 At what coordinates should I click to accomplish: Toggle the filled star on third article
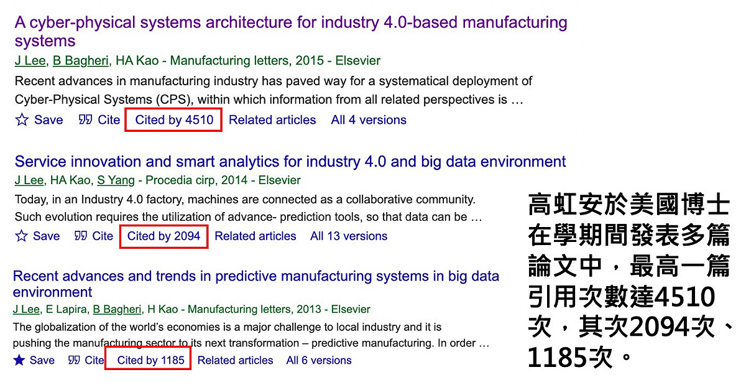(x=19, y=360)
